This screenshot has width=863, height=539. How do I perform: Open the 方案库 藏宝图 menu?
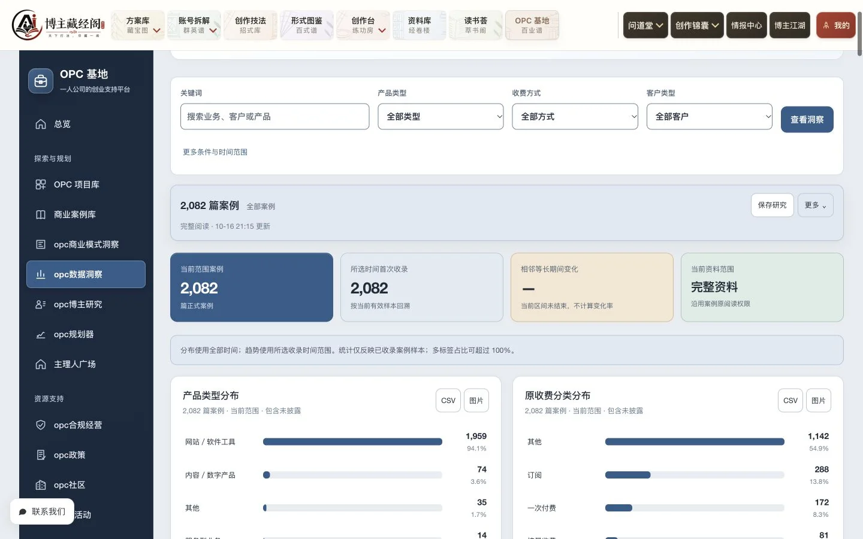tap(138, 25)
